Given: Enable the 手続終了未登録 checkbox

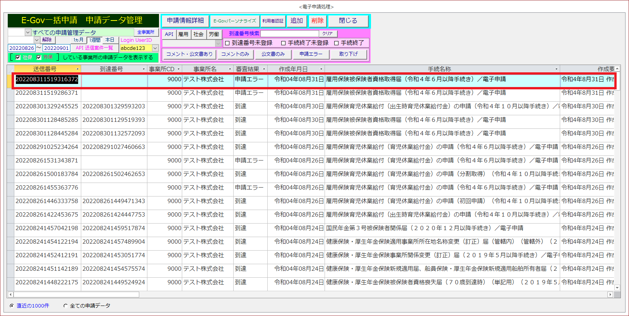Looking at the screenshot, I should (x=284, y=43).
